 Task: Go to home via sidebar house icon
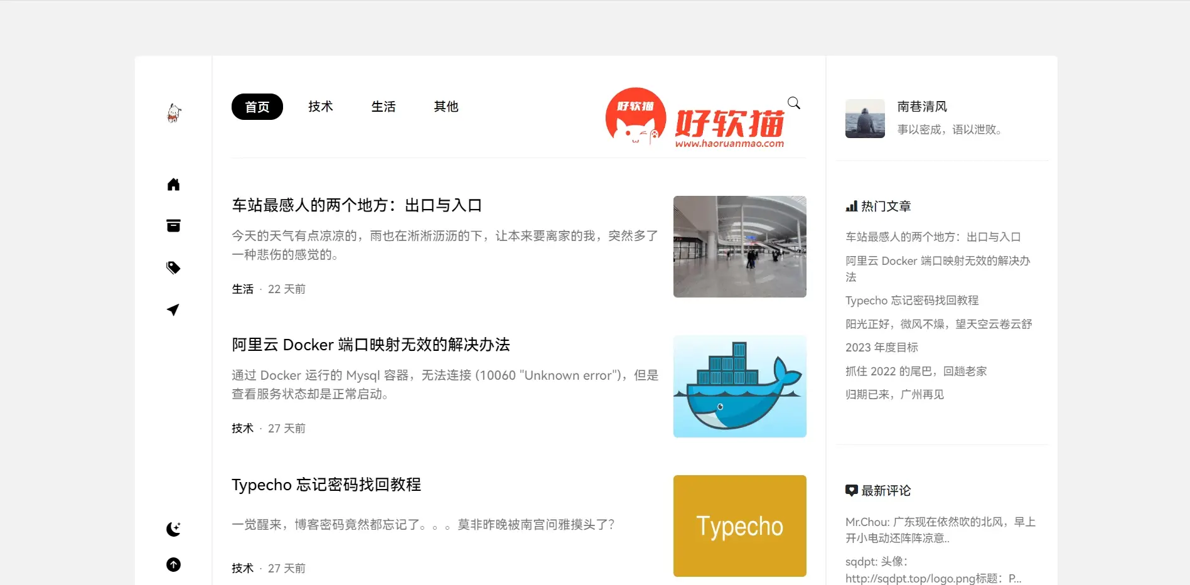(173, 185)
